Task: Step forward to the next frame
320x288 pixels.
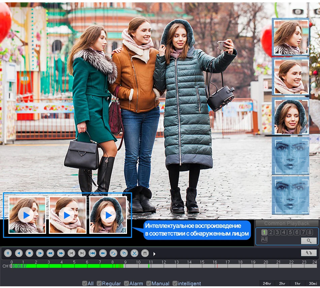Action: (x=82, y=253)
